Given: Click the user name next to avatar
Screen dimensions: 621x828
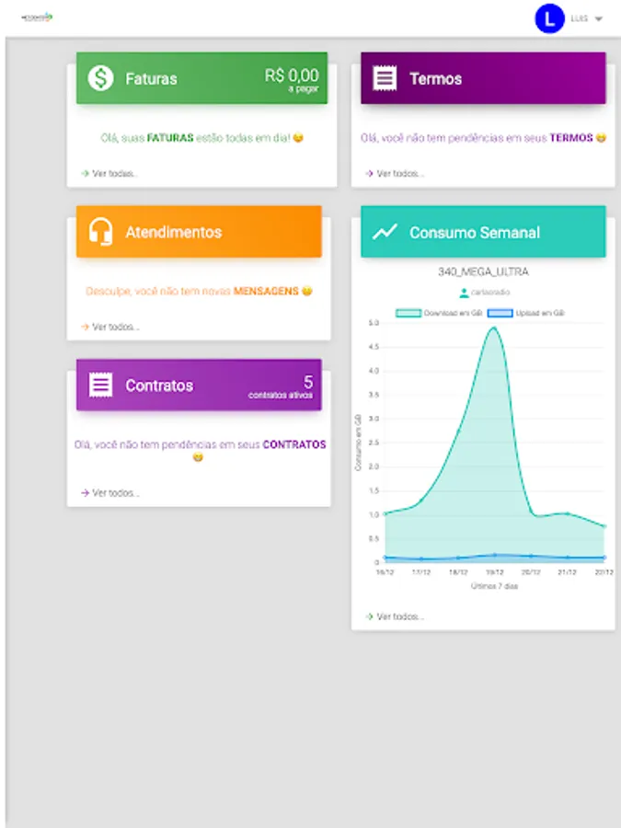Looking at the screenshot, I should click(580, 18).
